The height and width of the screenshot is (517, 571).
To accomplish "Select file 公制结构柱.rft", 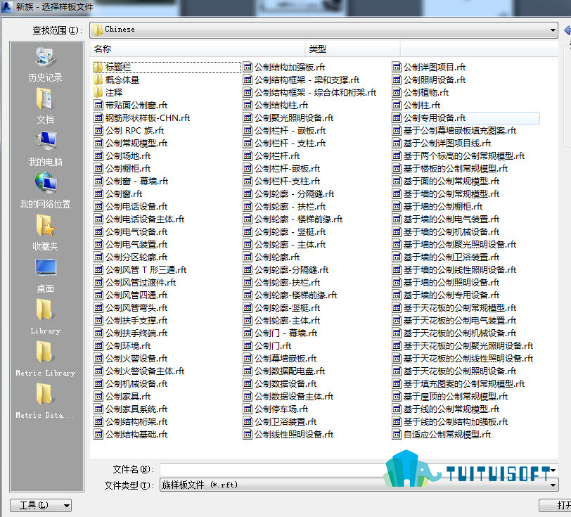I will point(276,106).
